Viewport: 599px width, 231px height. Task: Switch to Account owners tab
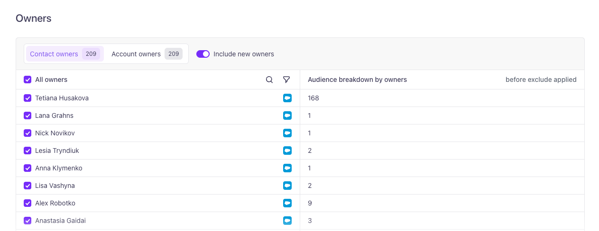pyautogui.click(x=147, y=54)
